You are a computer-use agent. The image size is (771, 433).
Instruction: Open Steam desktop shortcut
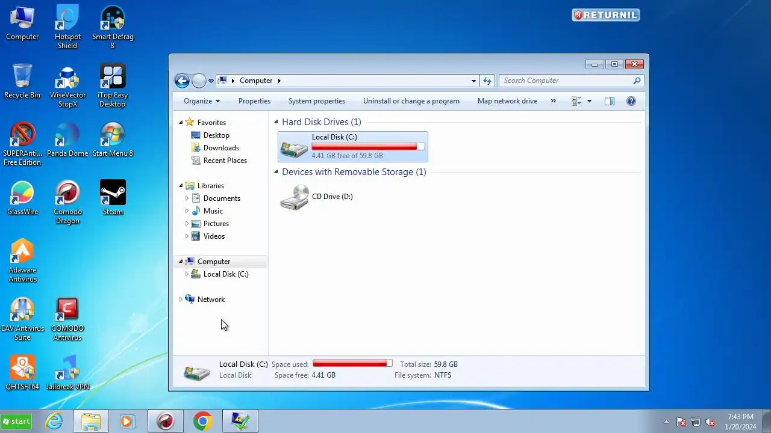click(113, 198)
